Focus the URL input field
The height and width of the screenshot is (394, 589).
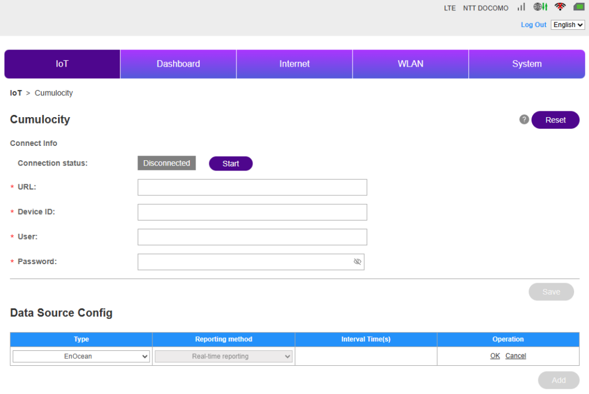click(x=252, y=187)
